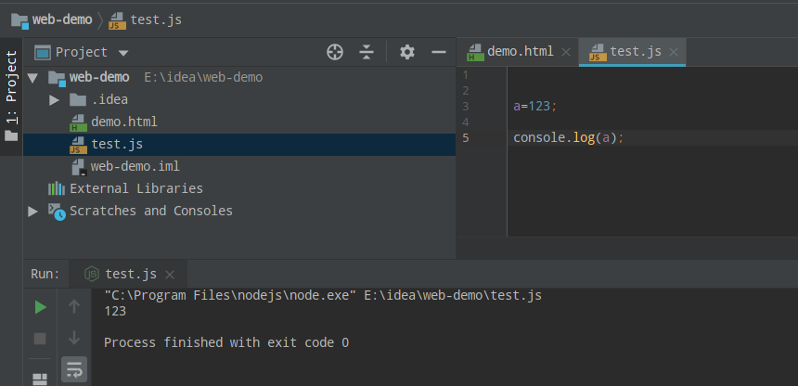
Task: Click Down the stack trace arrow
Action: click(74, 338)
